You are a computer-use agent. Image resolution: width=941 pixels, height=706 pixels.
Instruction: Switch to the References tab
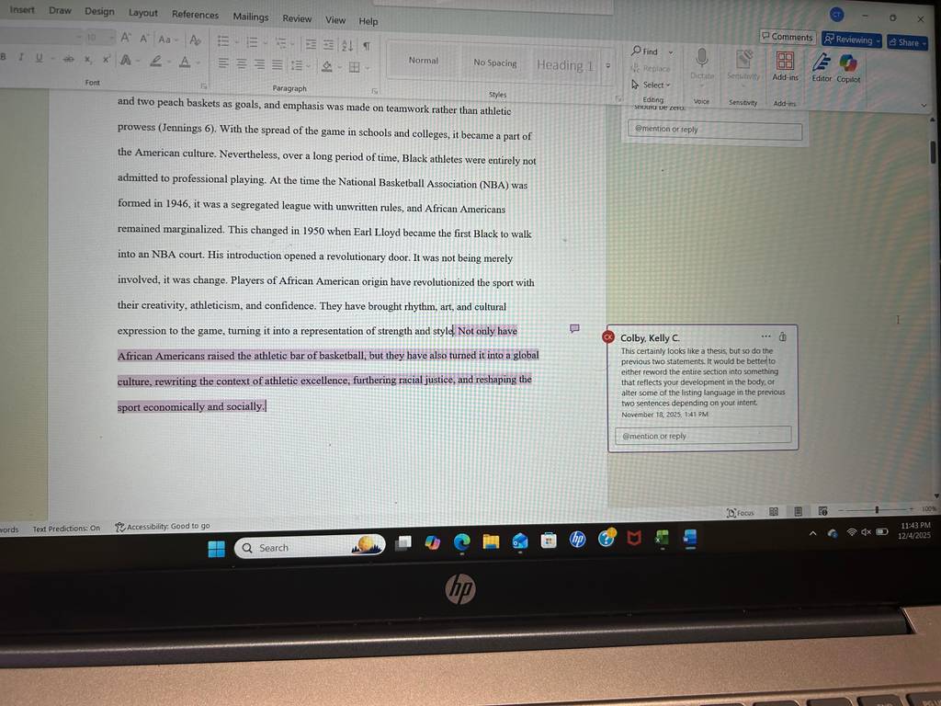tap(195, 15)
